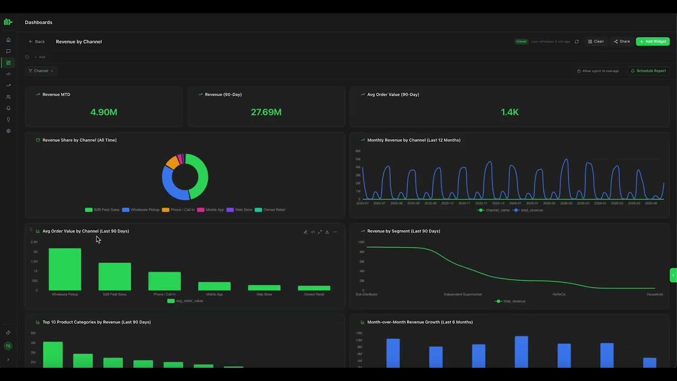Screen dimensions: 677x381
Task: Add a tag with + Add
Action: 40,57
